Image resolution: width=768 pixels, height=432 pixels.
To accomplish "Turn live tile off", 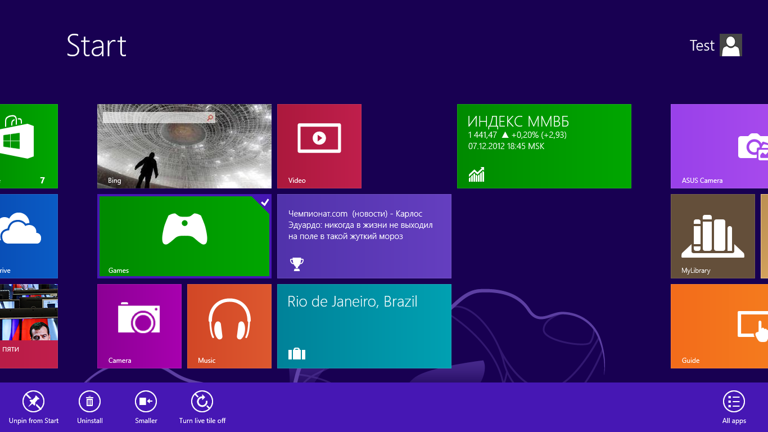I will coord(202,407).
